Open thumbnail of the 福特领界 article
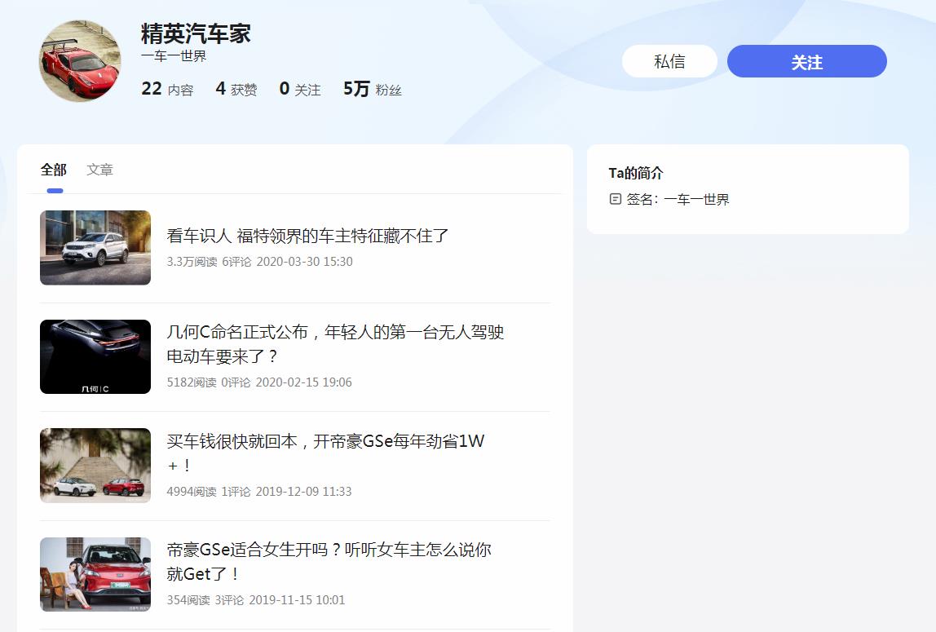Image resolution: width=936 pixels, height=632 pixels. pyautogui.click(x=95, y=248)
